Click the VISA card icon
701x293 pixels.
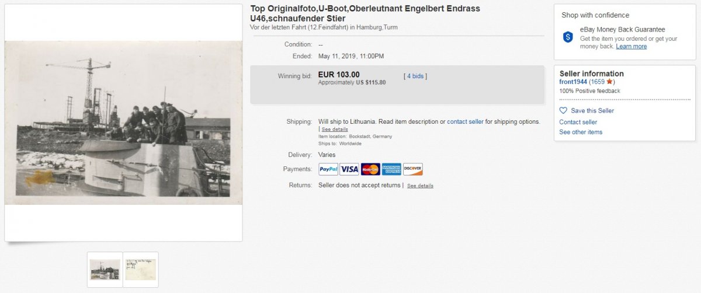coord(349,169)
